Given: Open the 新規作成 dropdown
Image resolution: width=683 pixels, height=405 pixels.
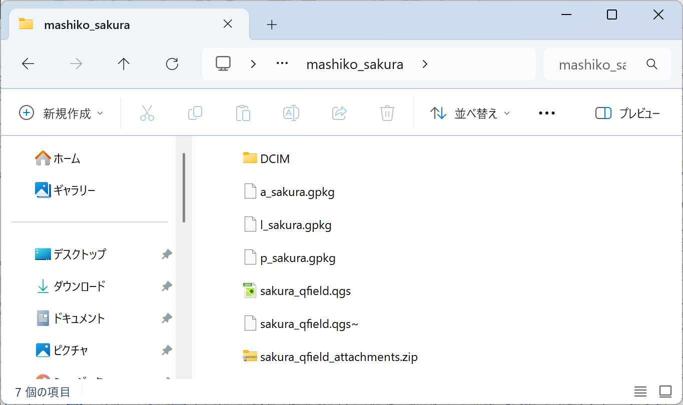Looking at the screenshot, I should point(62,113).
